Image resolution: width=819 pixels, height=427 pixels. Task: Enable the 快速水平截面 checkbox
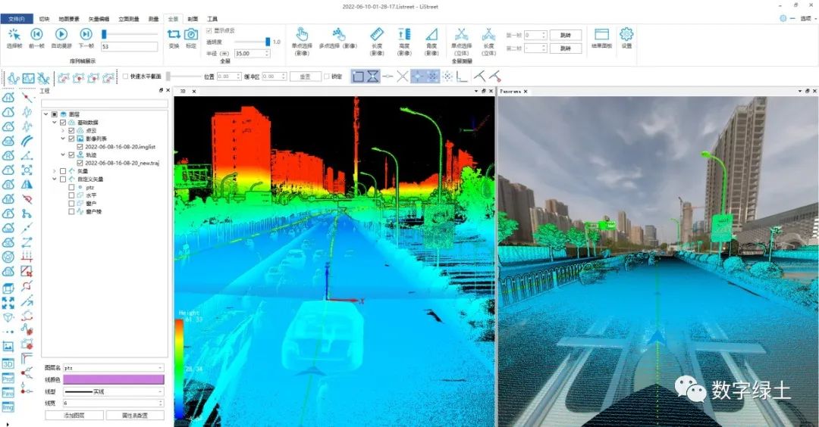(126, 76)
